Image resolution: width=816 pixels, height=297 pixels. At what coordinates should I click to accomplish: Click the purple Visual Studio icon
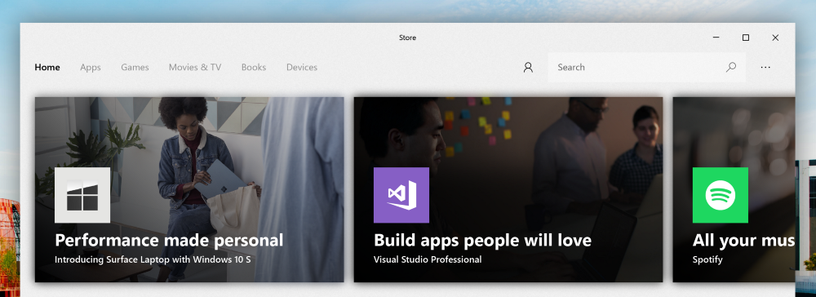click(401, 195)
